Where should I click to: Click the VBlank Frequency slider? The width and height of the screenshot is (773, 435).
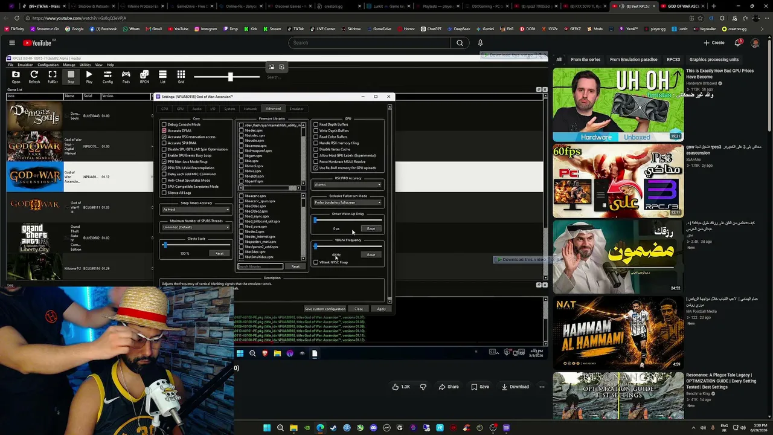click(348, 246)
